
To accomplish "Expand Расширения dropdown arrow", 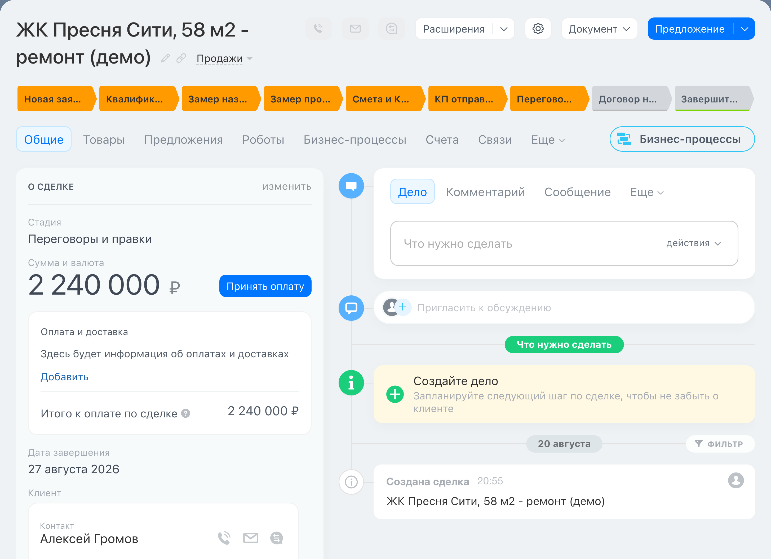I will (504, 29).
